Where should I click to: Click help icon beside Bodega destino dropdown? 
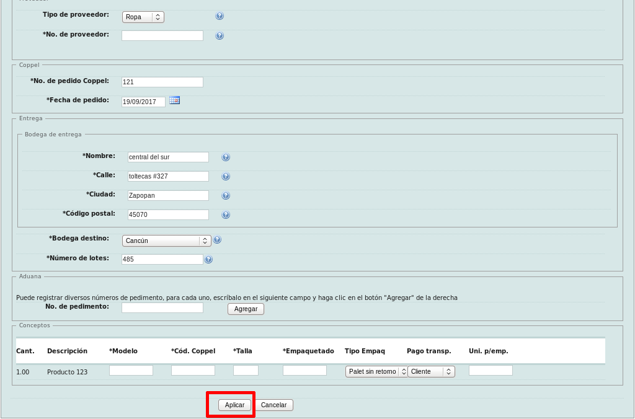click(217, 240)
